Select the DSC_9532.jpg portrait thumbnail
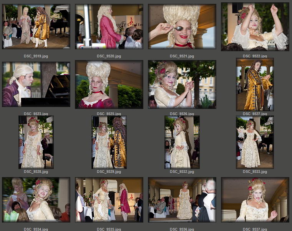Image resolution: width=292 pixels, height=231 pixels. (x=182, y=142)
